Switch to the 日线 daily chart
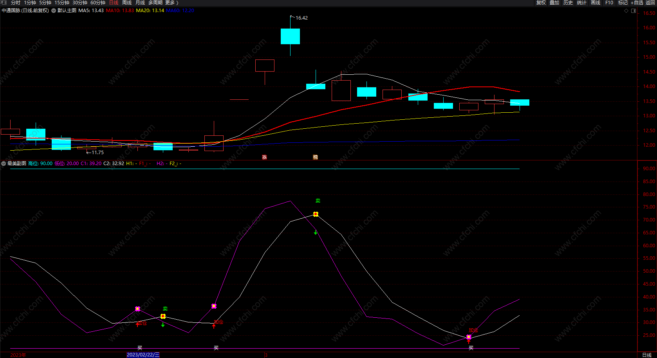The width and height of the screenshot is (657, 358). [x=114, y=3]
